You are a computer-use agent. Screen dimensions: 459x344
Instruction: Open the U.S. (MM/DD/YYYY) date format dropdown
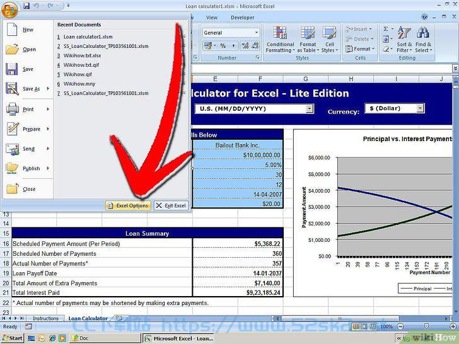309,109
